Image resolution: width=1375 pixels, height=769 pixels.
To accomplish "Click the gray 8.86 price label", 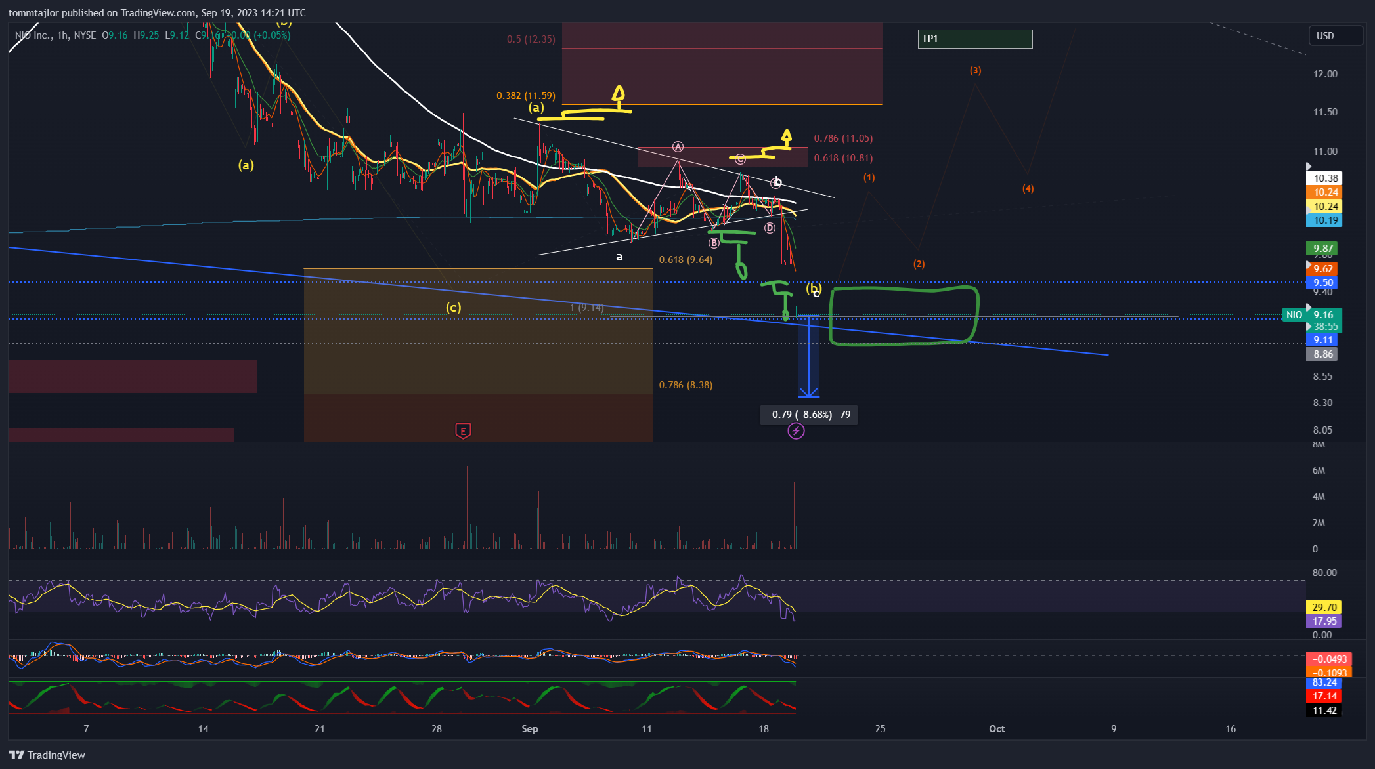I will (x=1322, y=354).
